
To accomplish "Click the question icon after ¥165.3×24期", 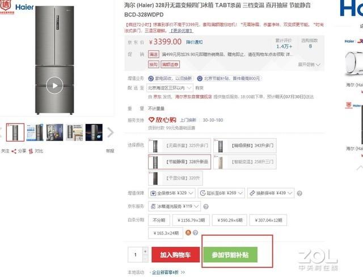I will coord(195,233).
